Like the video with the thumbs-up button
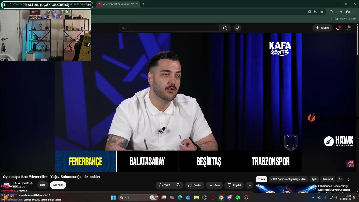Image resolution: width=359 pixels, height=202 pixels. click(164, 185)
